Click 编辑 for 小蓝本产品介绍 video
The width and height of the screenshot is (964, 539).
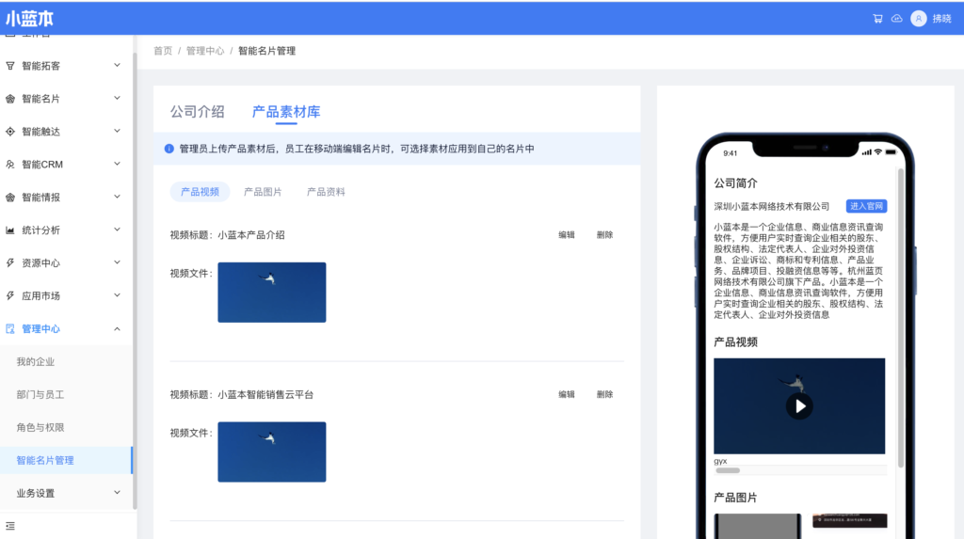566,235
